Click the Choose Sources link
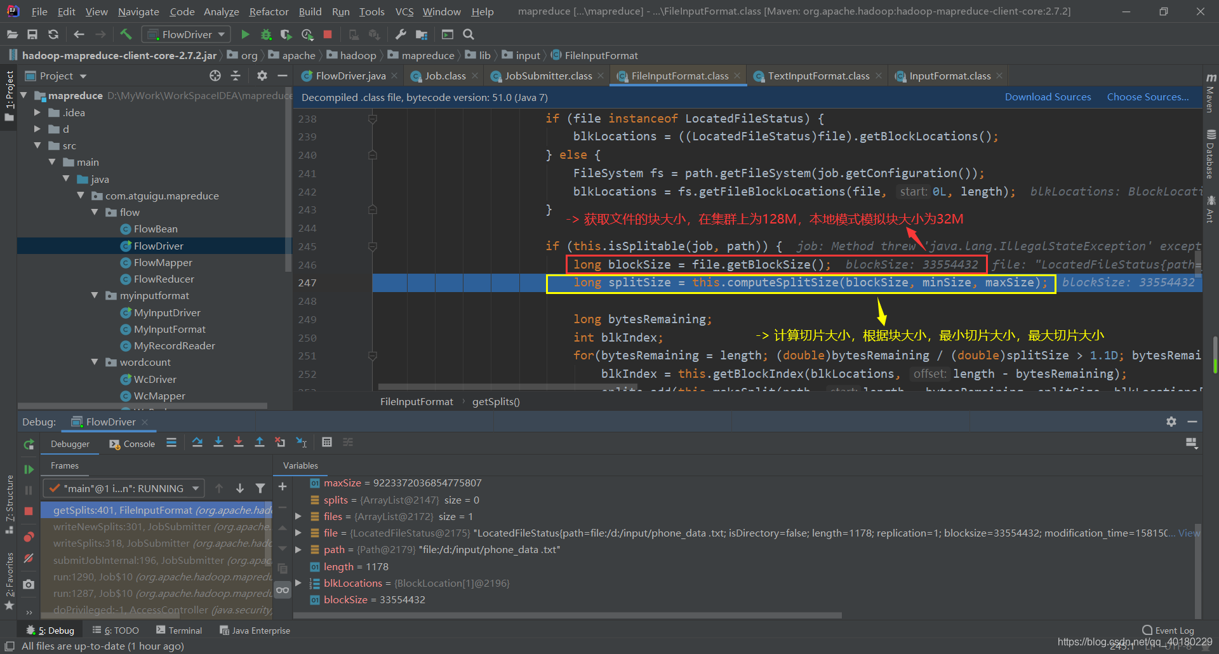Image resolution: width=1219 pixels, height=654 pixels. (x=1148, y=97)
